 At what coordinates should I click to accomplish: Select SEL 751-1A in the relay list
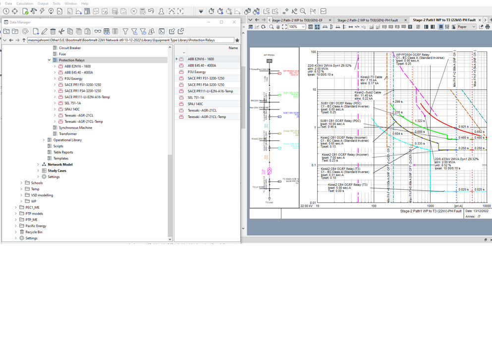click(196, 98)
